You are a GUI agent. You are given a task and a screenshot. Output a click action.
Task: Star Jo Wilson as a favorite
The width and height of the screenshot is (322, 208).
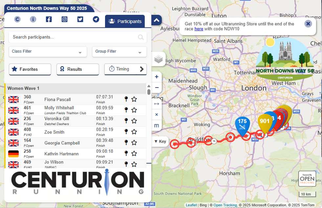click(134, 164)
